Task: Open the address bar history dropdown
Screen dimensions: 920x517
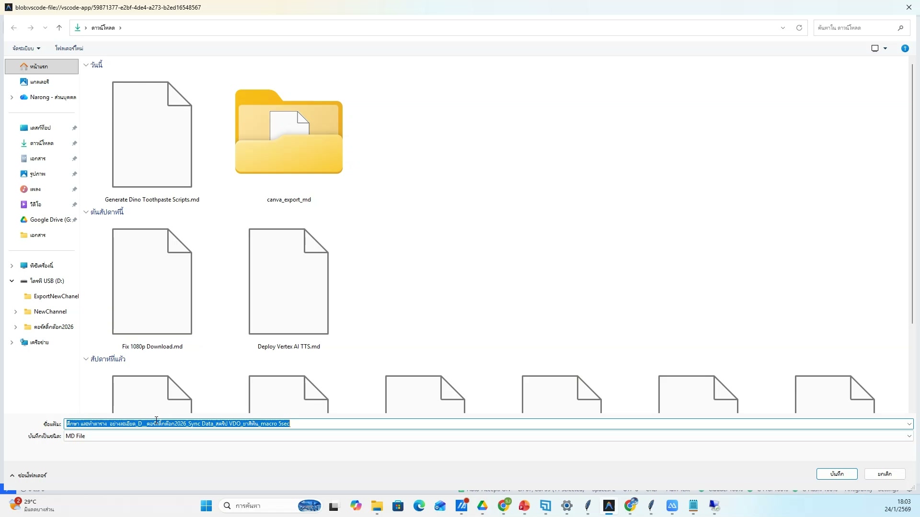Action: tap(783, 28)
